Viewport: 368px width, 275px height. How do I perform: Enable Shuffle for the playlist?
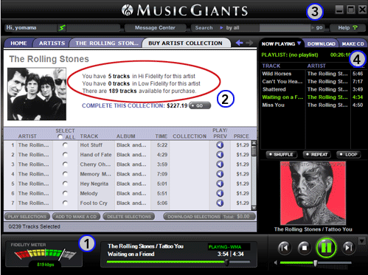click(x=281, y=155)
